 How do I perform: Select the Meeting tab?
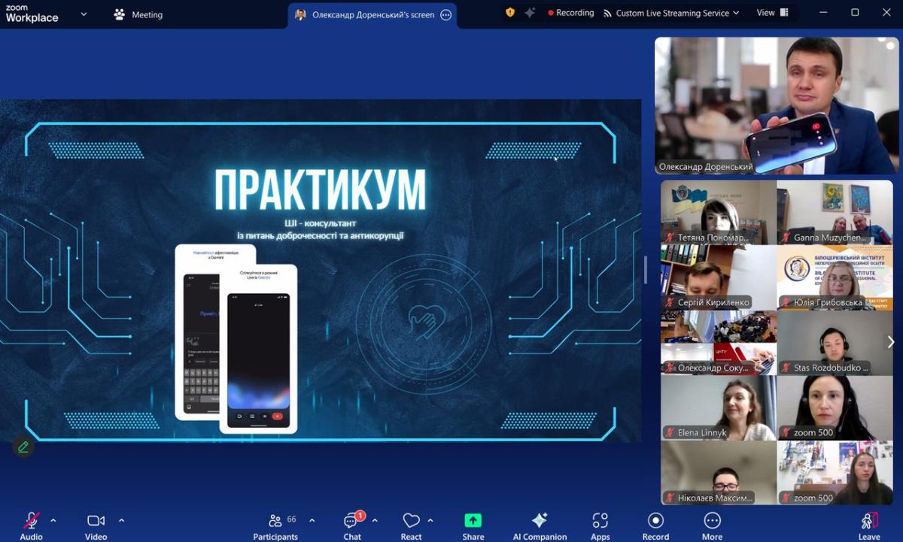[138, 14]
